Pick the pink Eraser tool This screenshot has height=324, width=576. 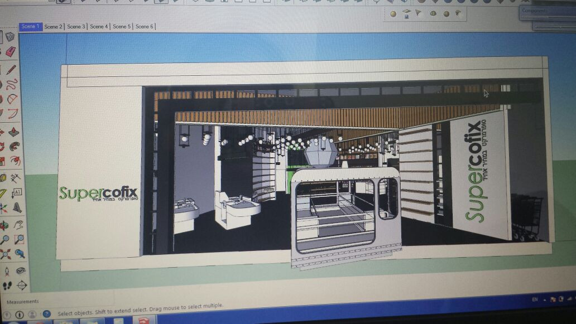coord(11,52)
